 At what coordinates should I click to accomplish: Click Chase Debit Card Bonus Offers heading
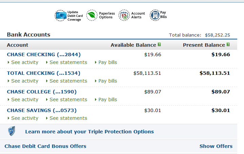45,146
